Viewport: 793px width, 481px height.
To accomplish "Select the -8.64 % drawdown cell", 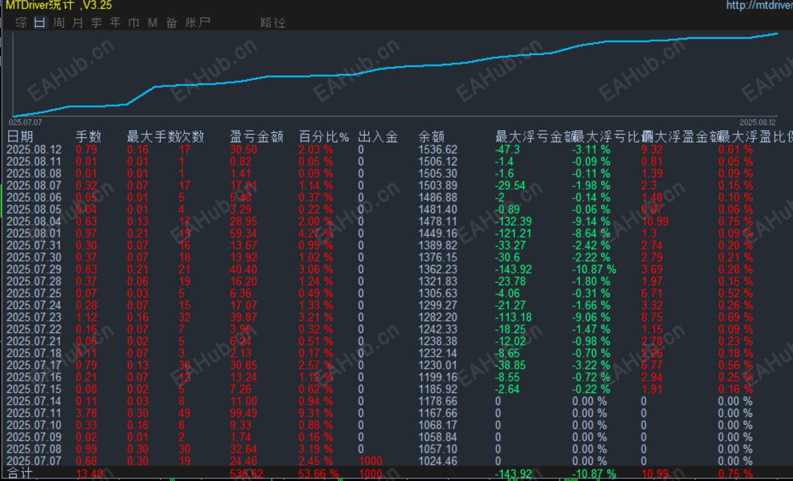I will [591, 233].
